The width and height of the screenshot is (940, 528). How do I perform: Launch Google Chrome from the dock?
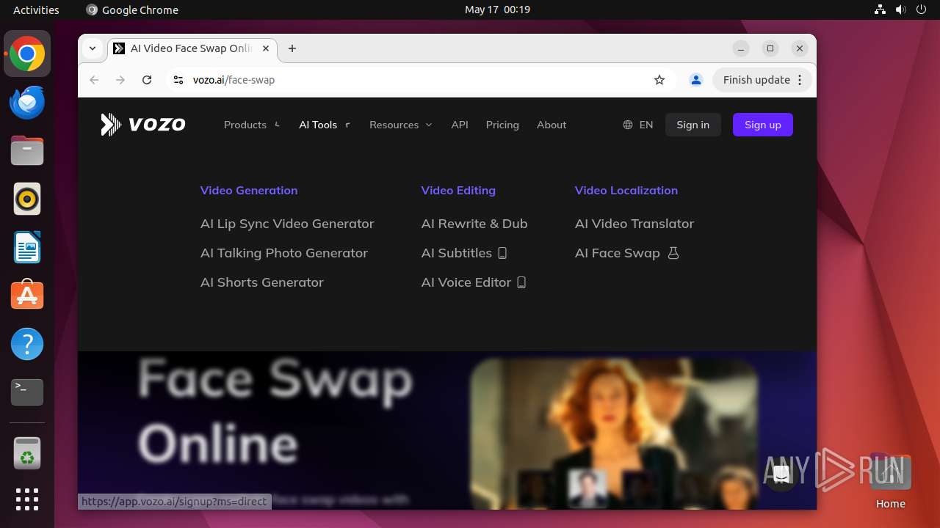27,54
